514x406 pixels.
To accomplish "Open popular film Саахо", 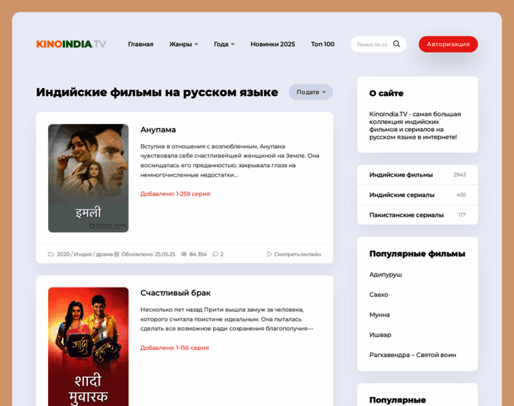I will 379,294.
